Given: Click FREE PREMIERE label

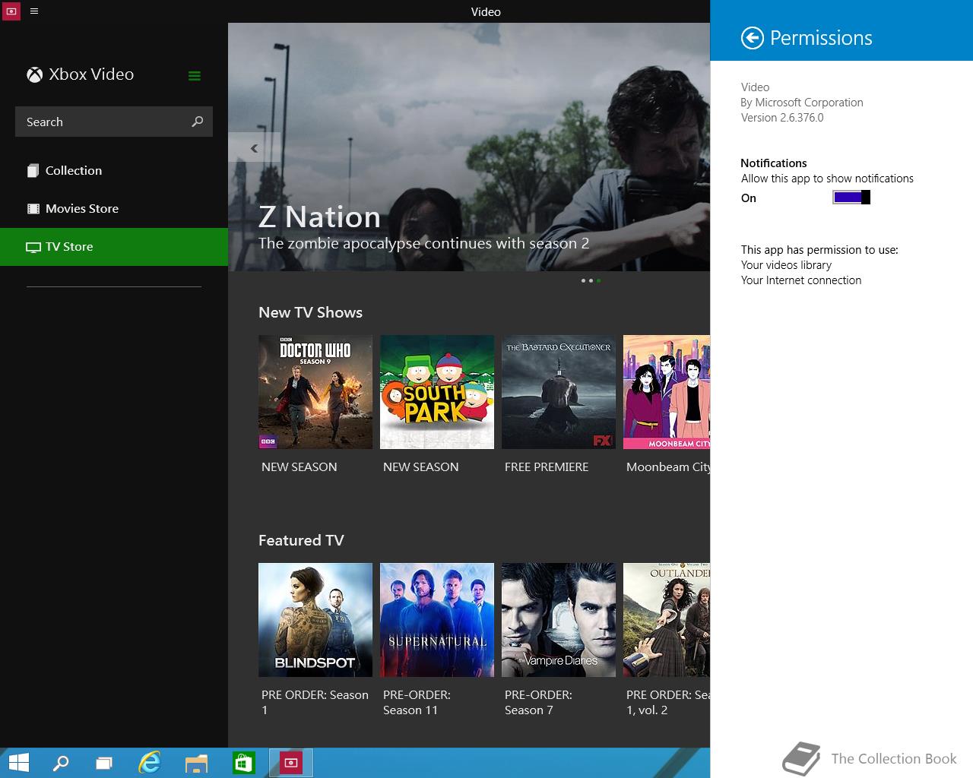Looking at the screenshot, I should [x=547, y=466].
